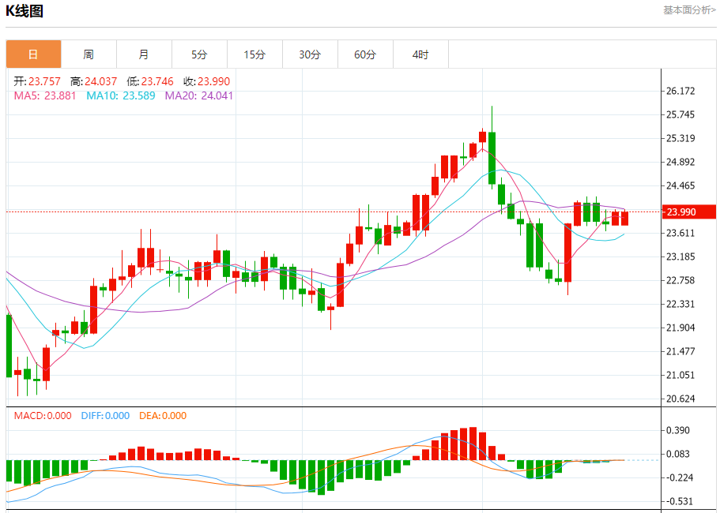Click the 26.172 price axis label
This screenshot has width=720, height=513.
pyautogui.click(x=680, y=91)
